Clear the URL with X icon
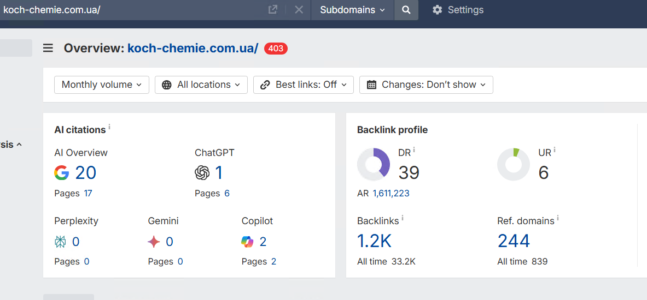Viewport: 647px width, 300px height. click(299, 10)
